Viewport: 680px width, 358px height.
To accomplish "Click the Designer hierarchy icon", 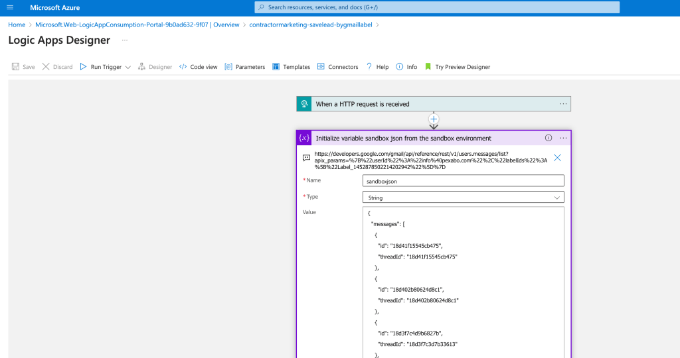I will 142,67.
